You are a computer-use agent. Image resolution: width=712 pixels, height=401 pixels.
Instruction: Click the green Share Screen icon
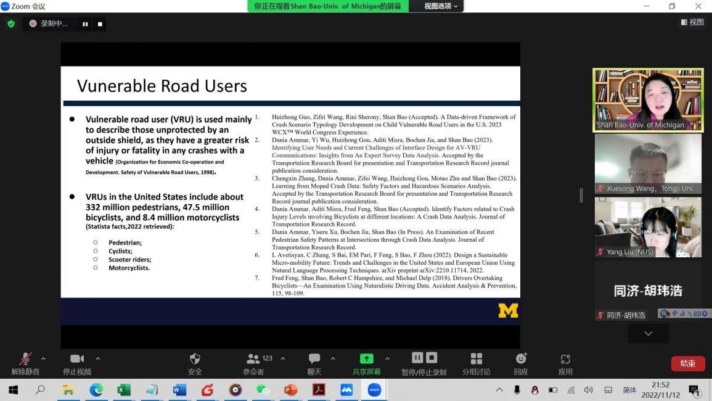tap(366, 360)
